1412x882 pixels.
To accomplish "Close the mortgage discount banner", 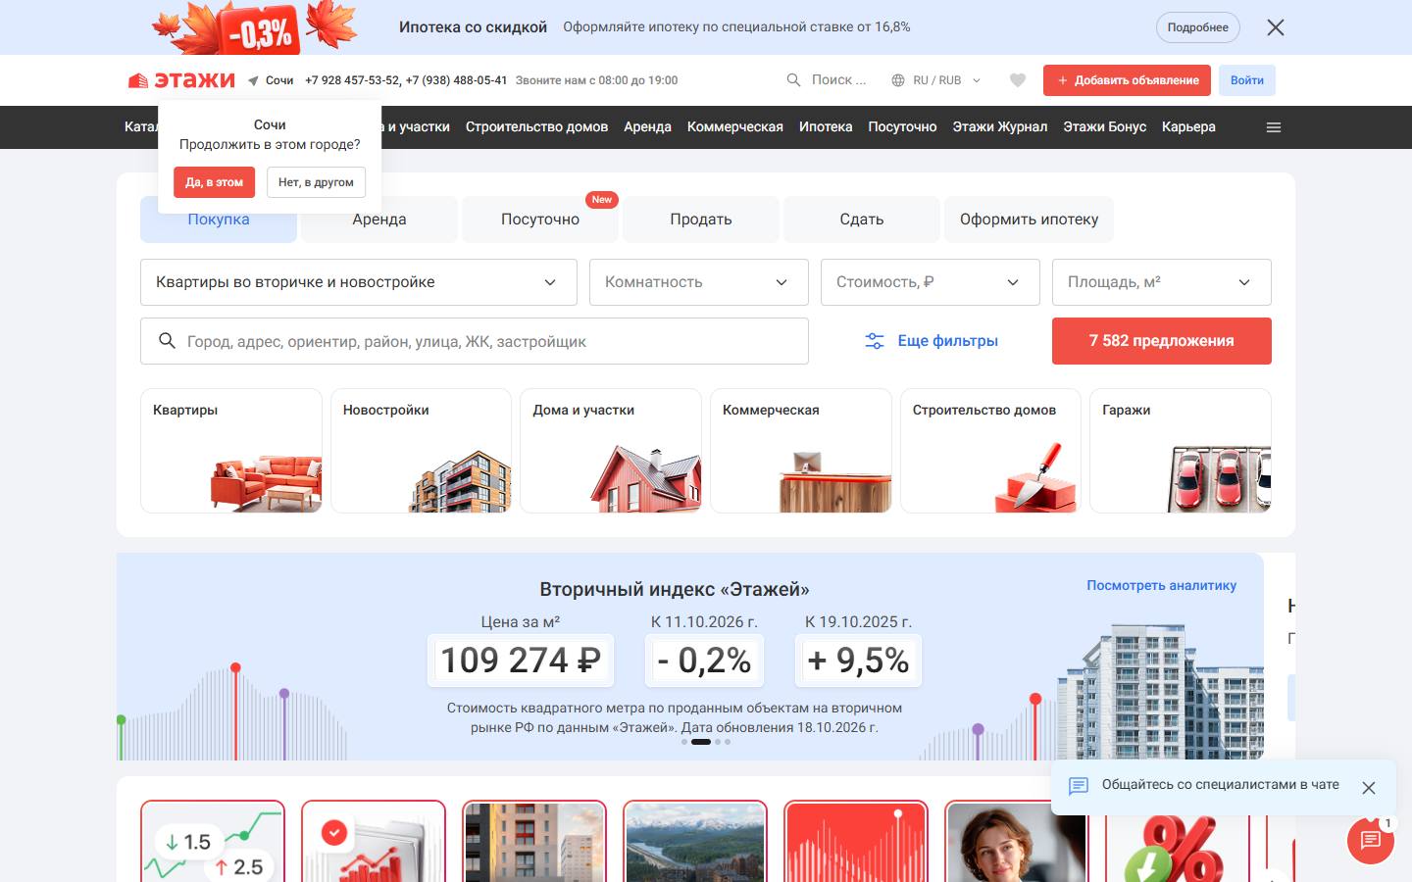I will pos(1276,27).
